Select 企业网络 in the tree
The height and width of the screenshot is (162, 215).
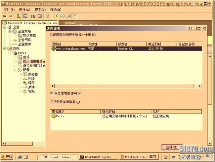pyautogui.click(x=24, y=40)
